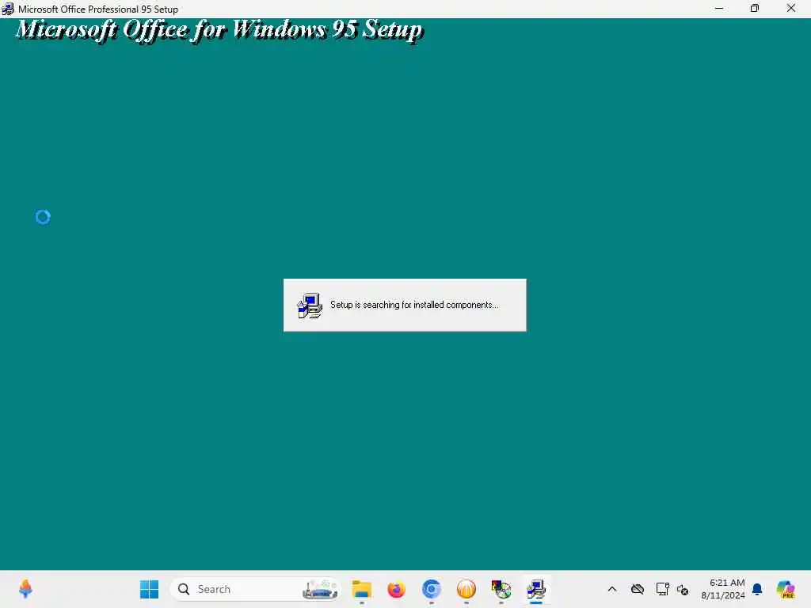
Task: Click the cloud sync tray icon
Action: point(638,589)
